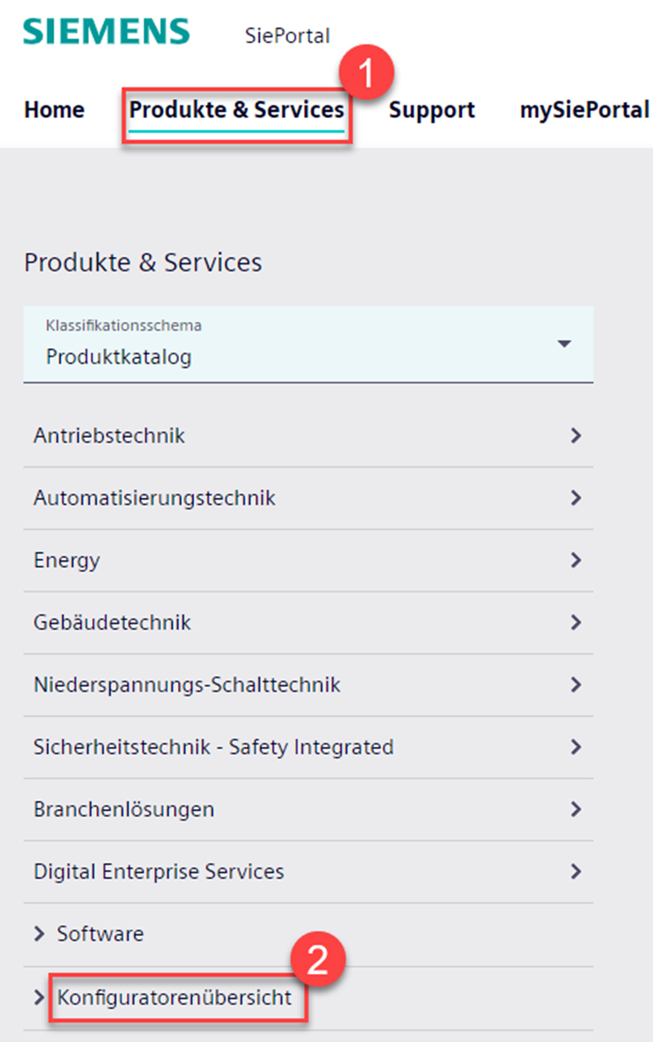Image resolution: width=653 pixels, height=1042 pixels.
Task: Click chevron beside Sicherheitstechnik - Safety Integrated
Action: coord(576,747)
